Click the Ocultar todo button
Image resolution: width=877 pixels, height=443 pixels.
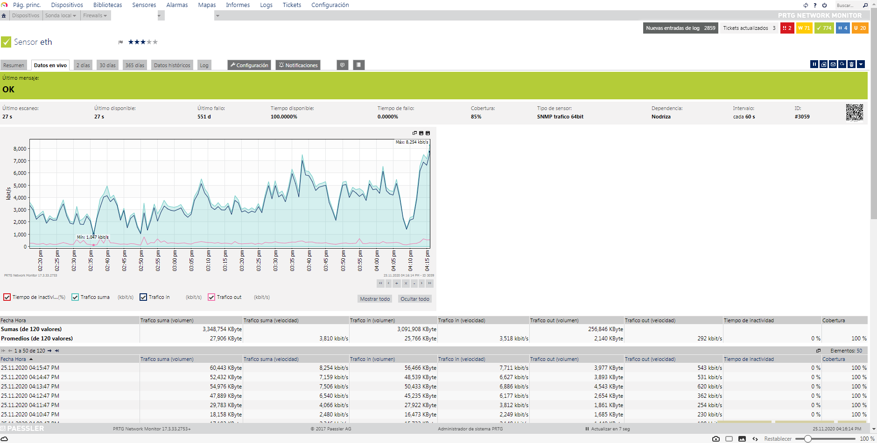click(414, 299)
